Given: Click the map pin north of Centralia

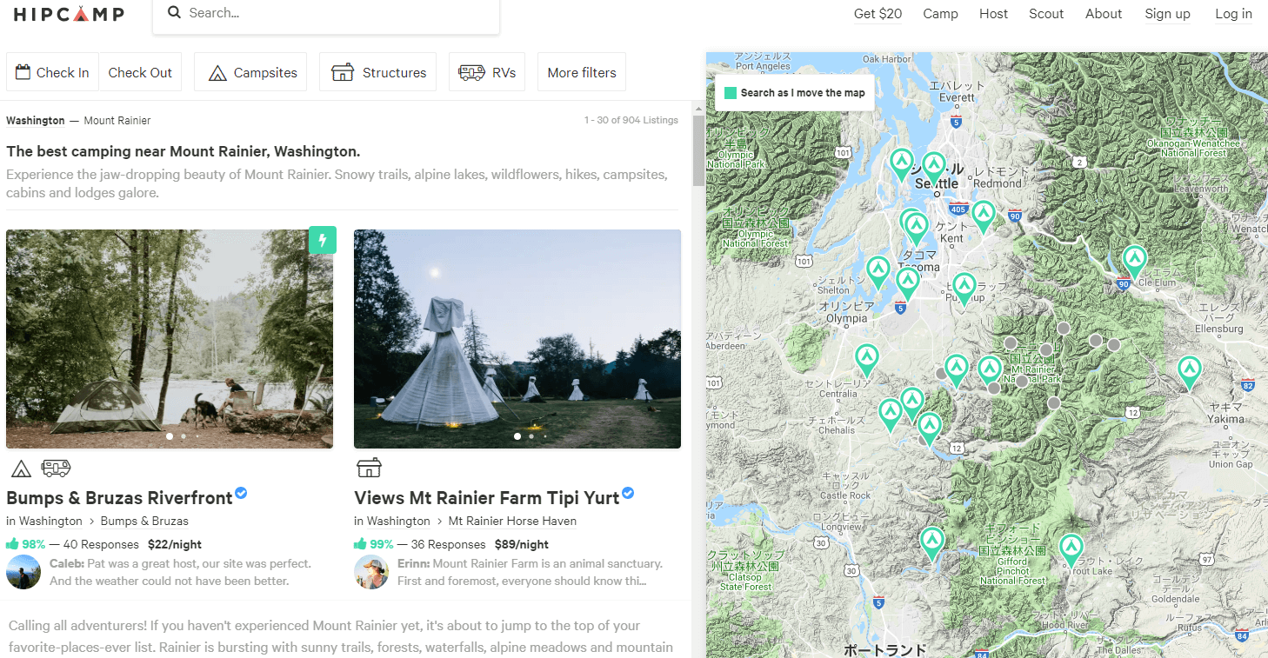Looking at the screenshot, I should (x=866, y=359).
